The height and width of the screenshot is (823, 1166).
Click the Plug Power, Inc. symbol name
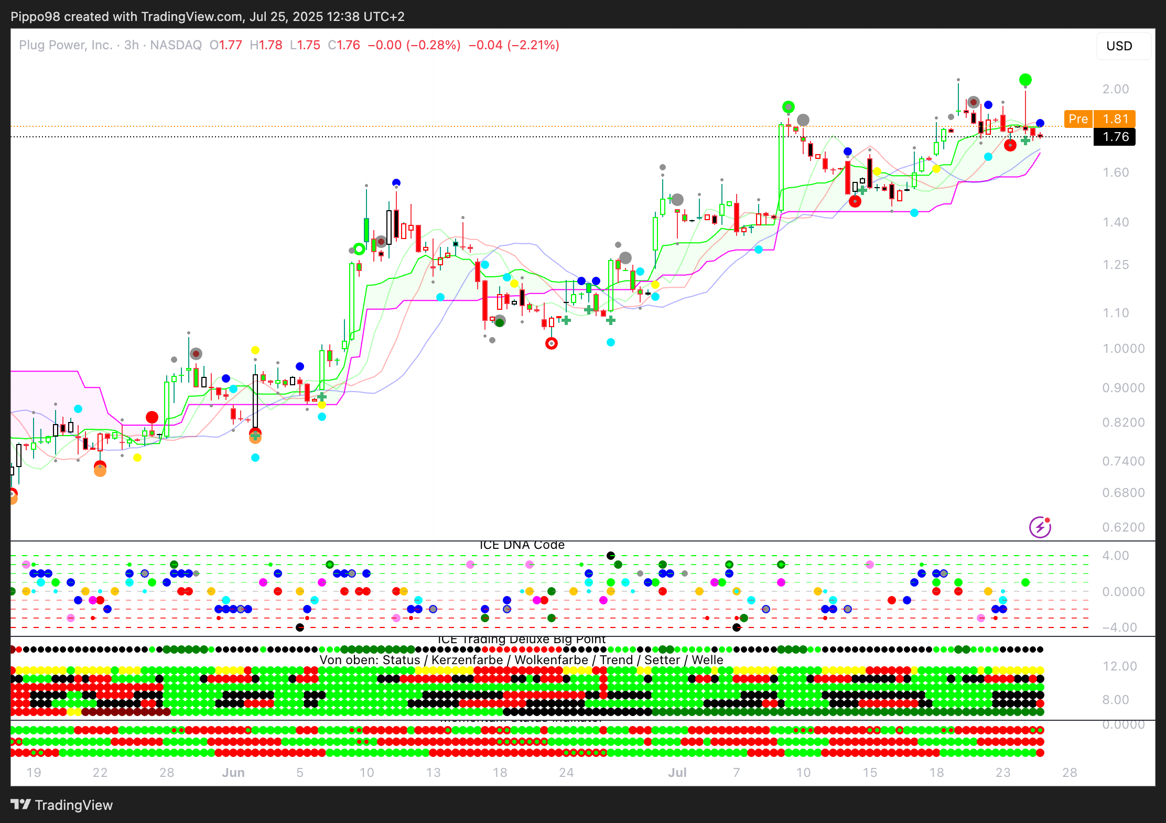66,45
